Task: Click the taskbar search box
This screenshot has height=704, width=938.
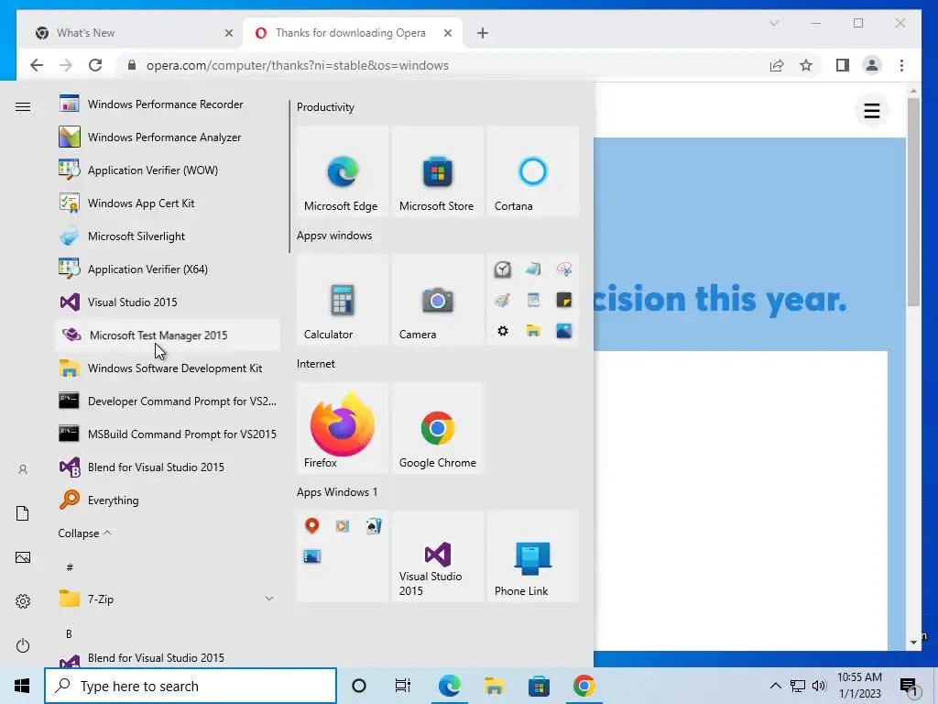Action: (191, 686)
